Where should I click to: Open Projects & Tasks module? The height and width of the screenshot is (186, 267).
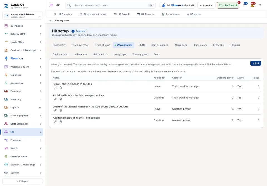(x=23, y=67)
